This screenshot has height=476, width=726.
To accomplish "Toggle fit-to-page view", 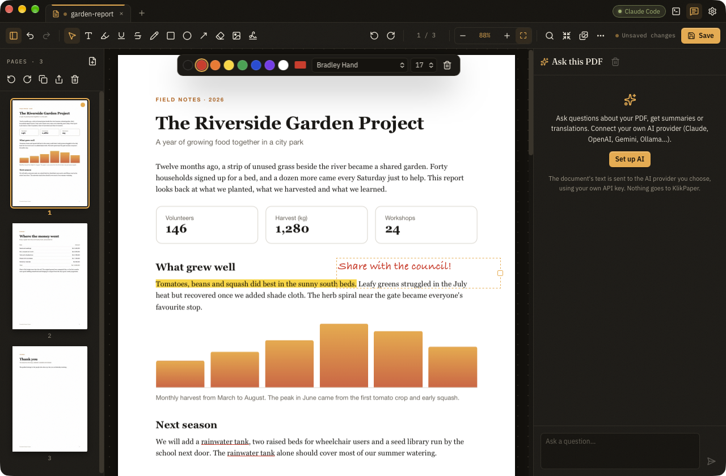I will tap(524, 36).
